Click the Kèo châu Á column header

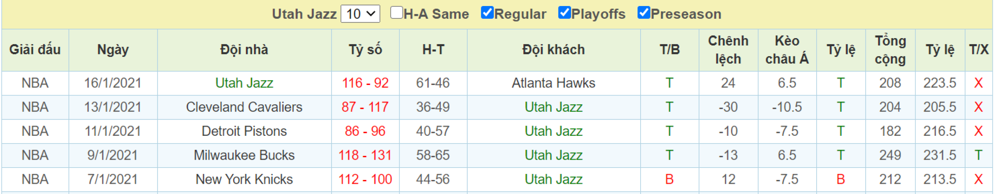tap(787, 50)
